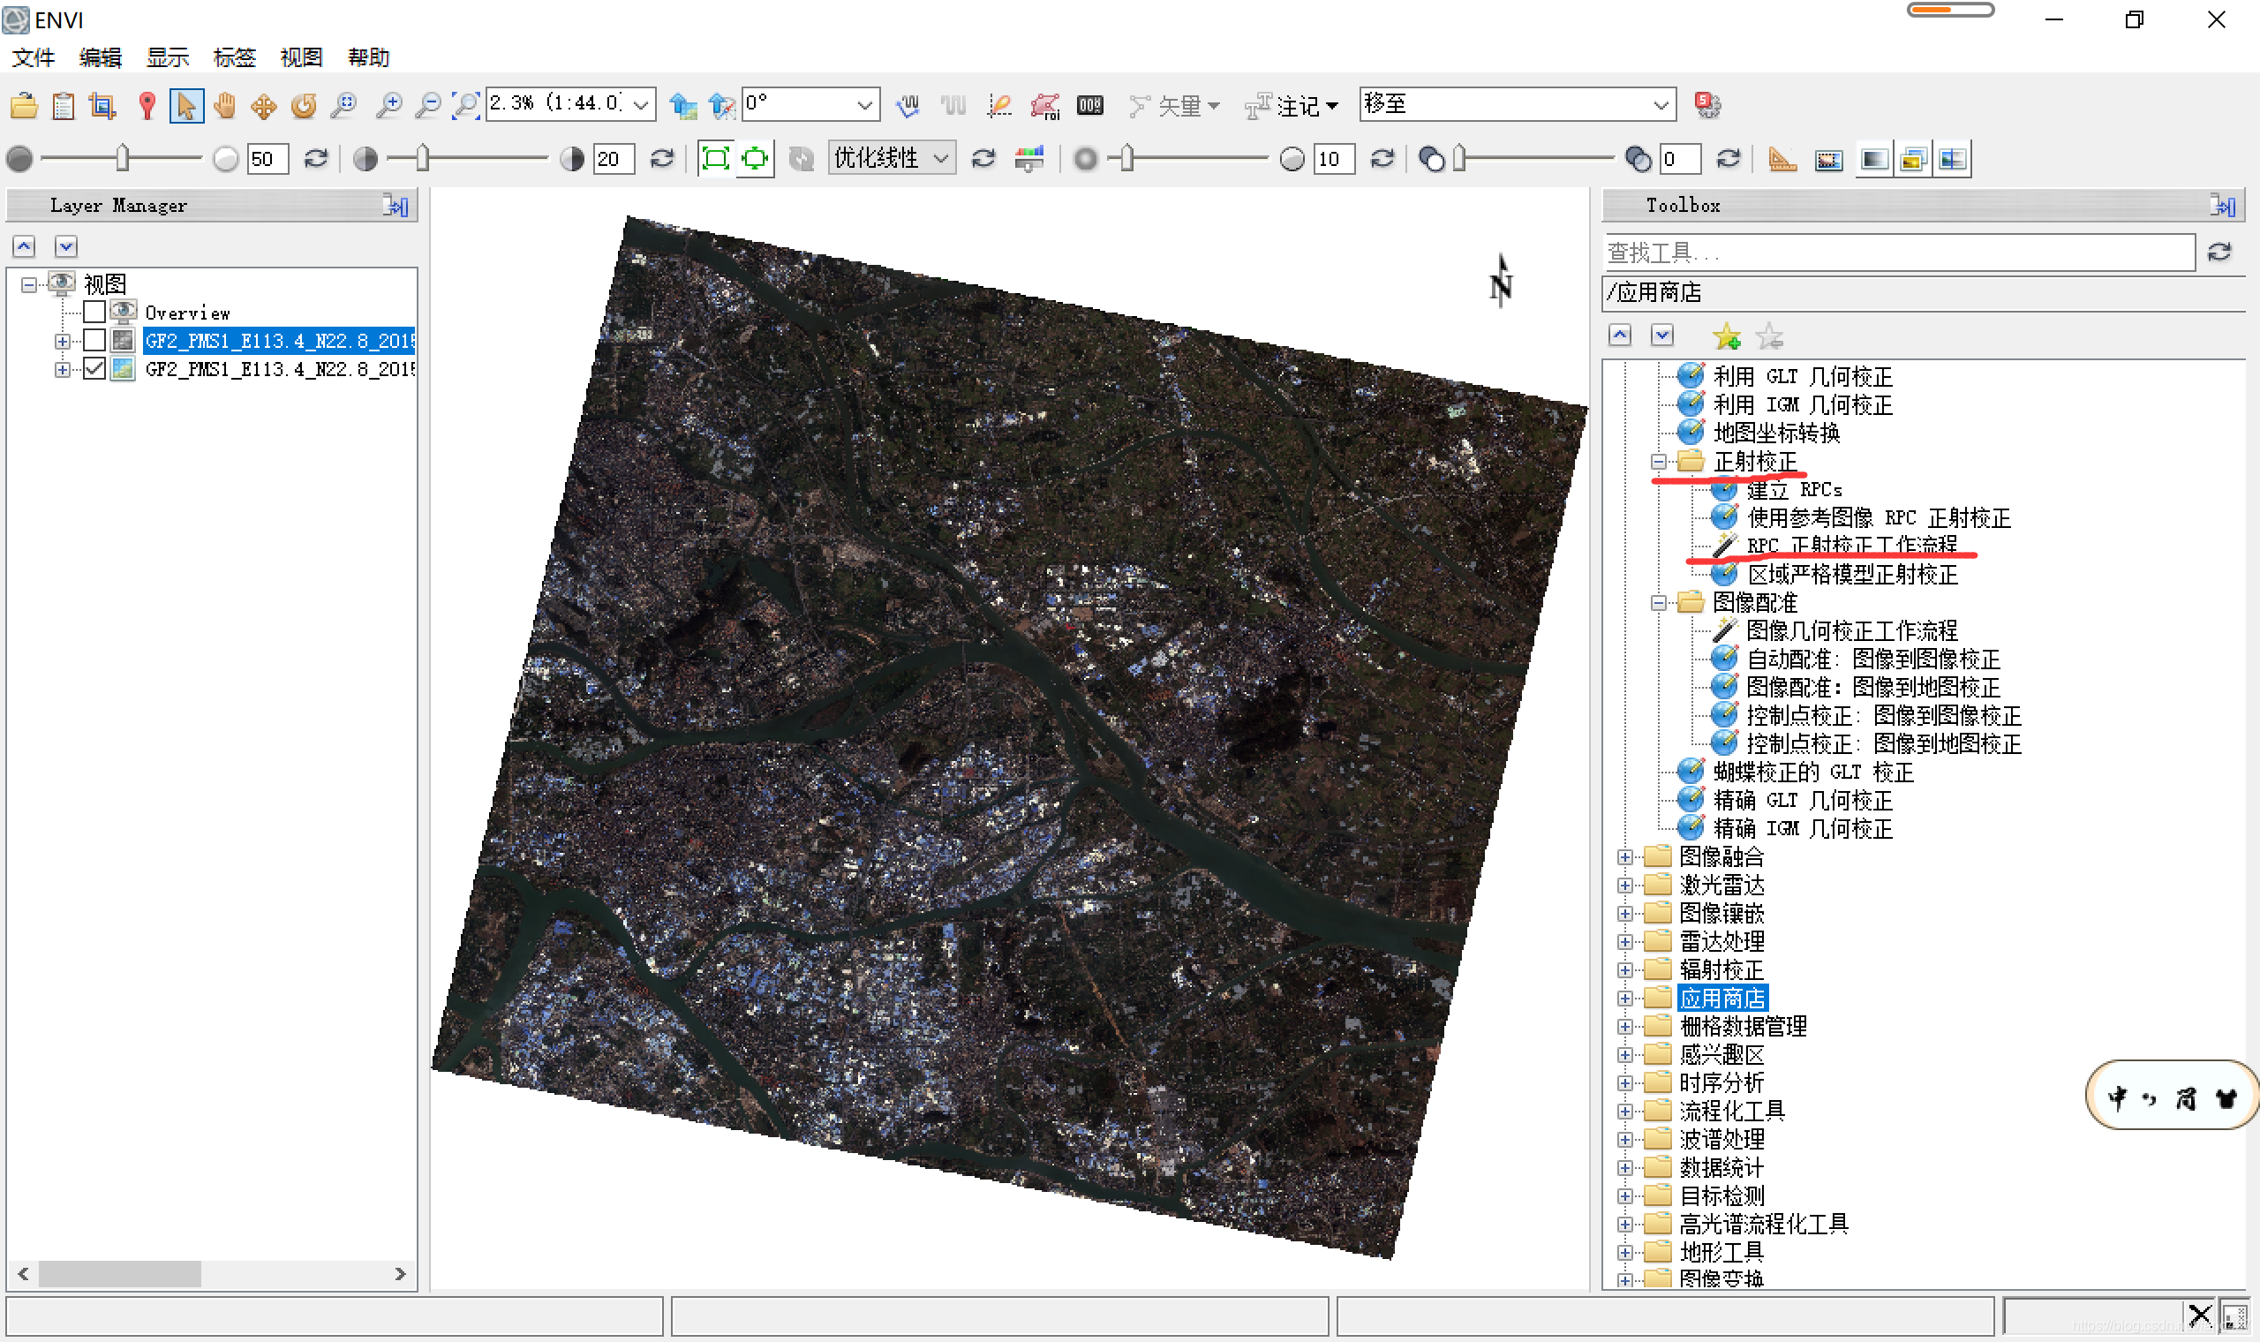Open the feature counting tool icon
2260x1342 pixels.
point(1090,106)
